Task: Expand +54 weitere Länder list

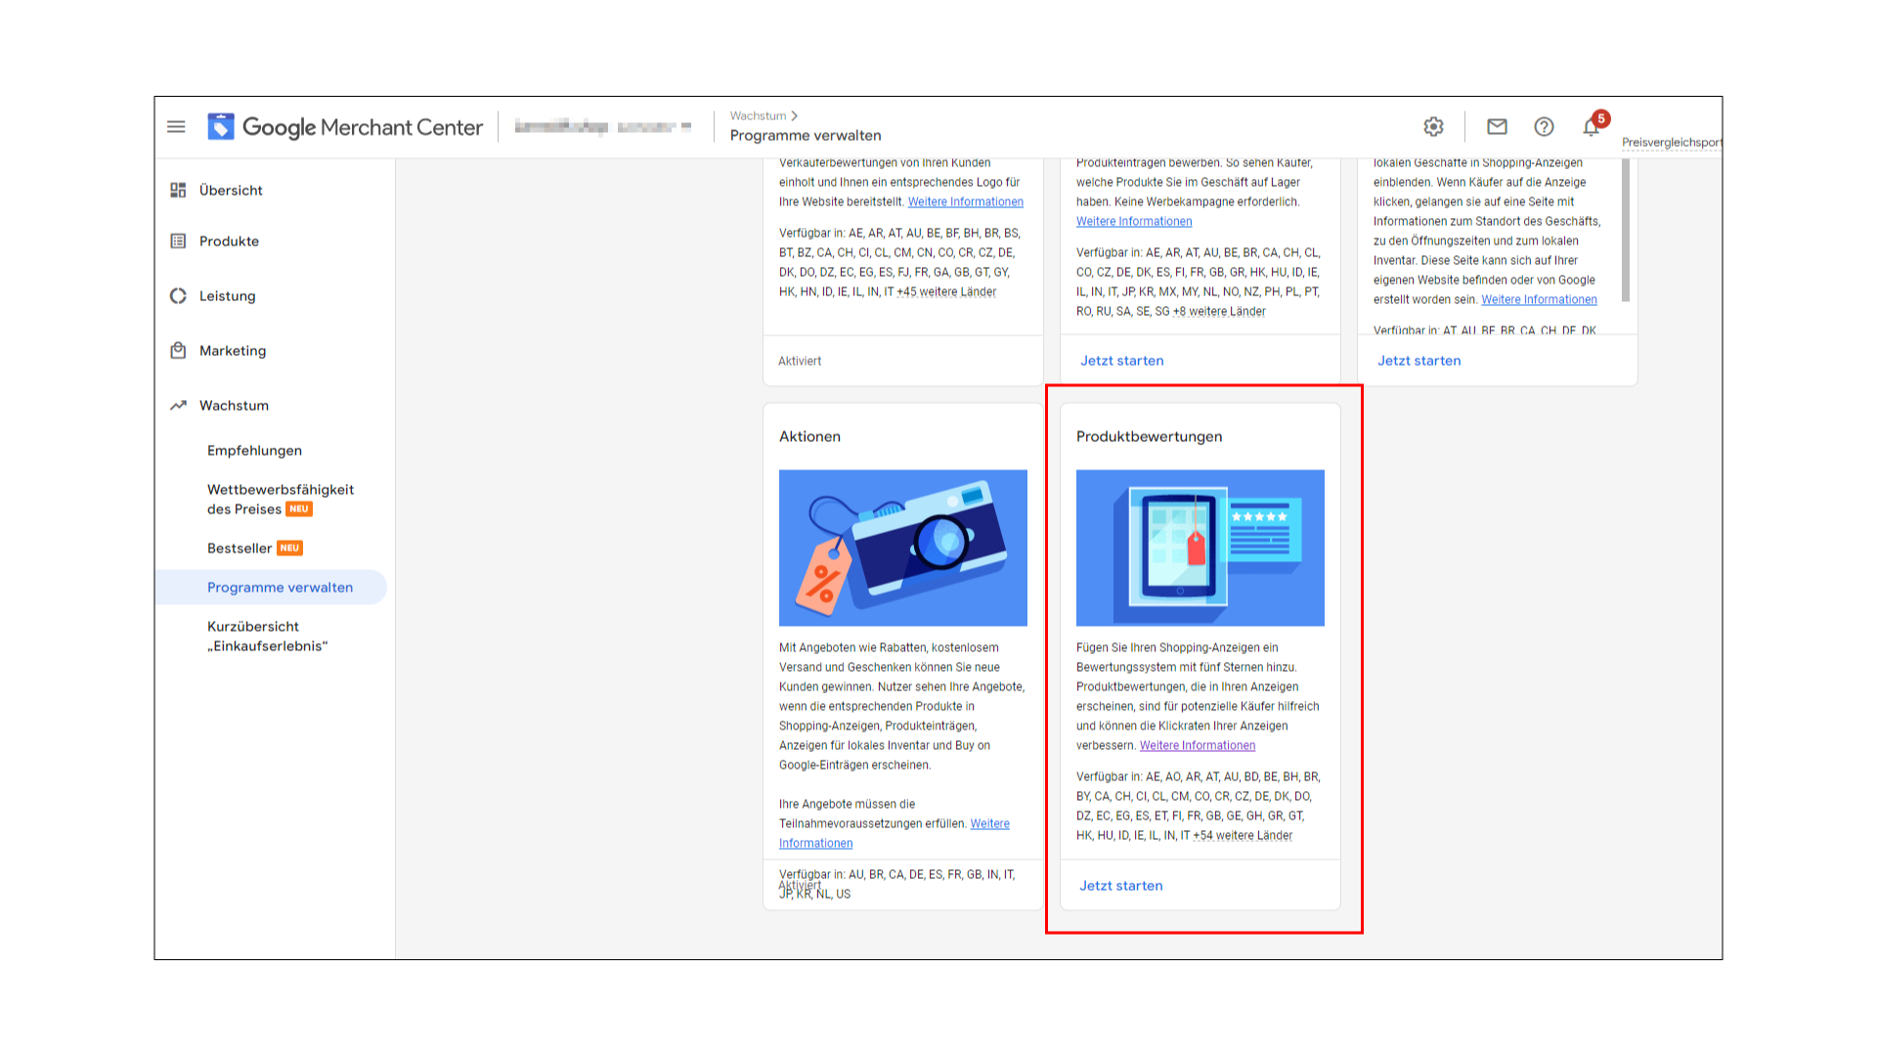Action: [x=1243, y=836]
